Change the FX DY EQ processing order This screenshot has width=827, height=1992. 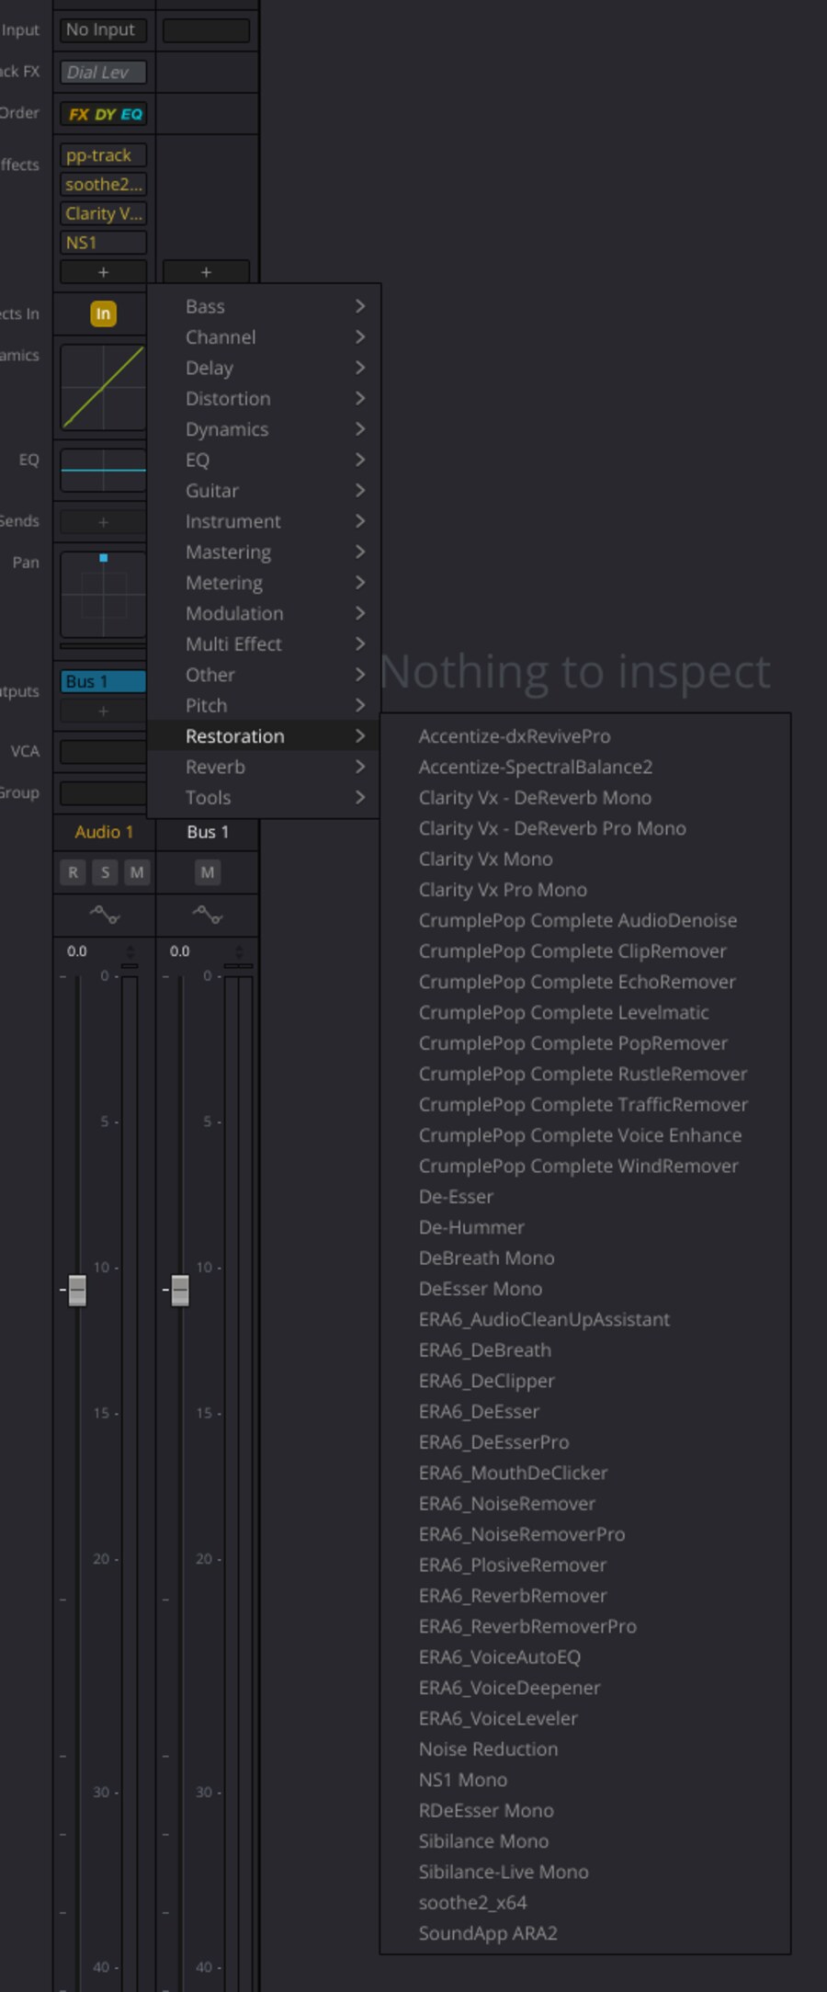(103, 114)
